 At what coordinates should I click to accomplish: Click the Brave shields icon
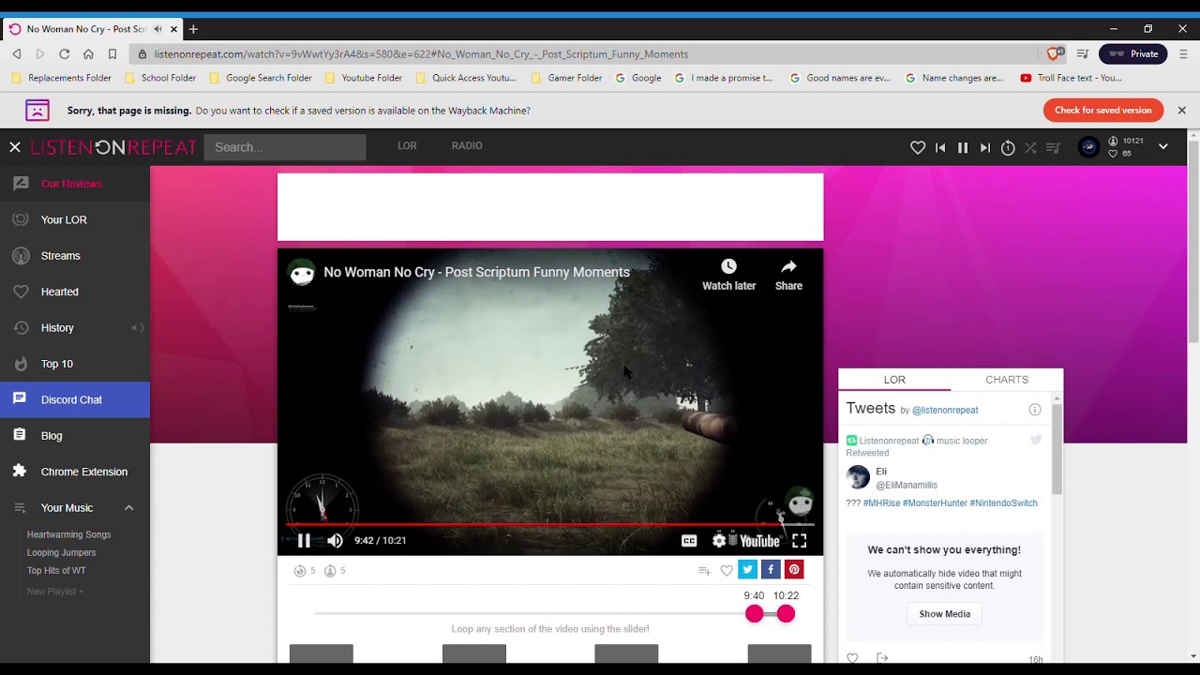point(1056,54)
